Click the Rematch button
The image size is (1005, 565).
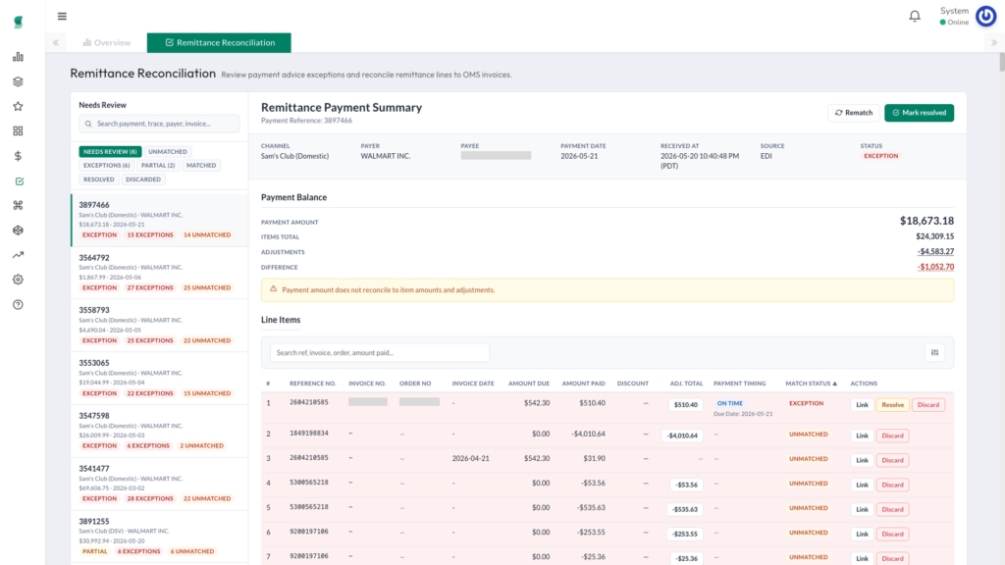tap(854, 113)
